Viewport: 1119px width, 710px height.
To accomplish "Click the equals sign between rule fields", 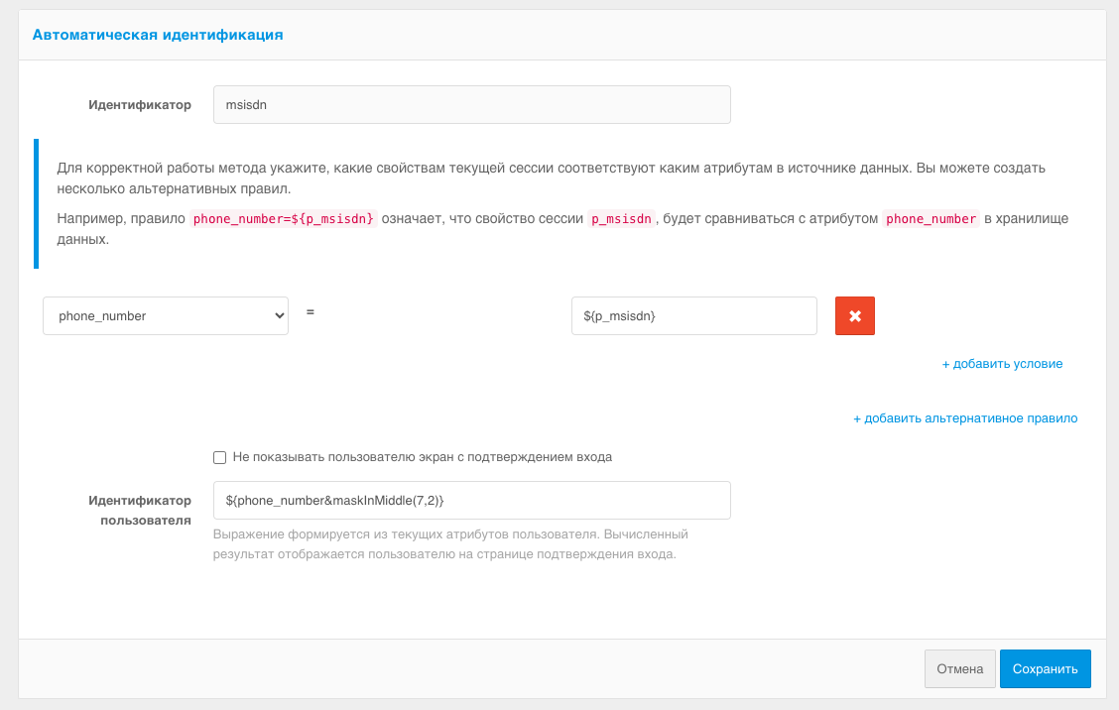I will [x=311, y=312].
